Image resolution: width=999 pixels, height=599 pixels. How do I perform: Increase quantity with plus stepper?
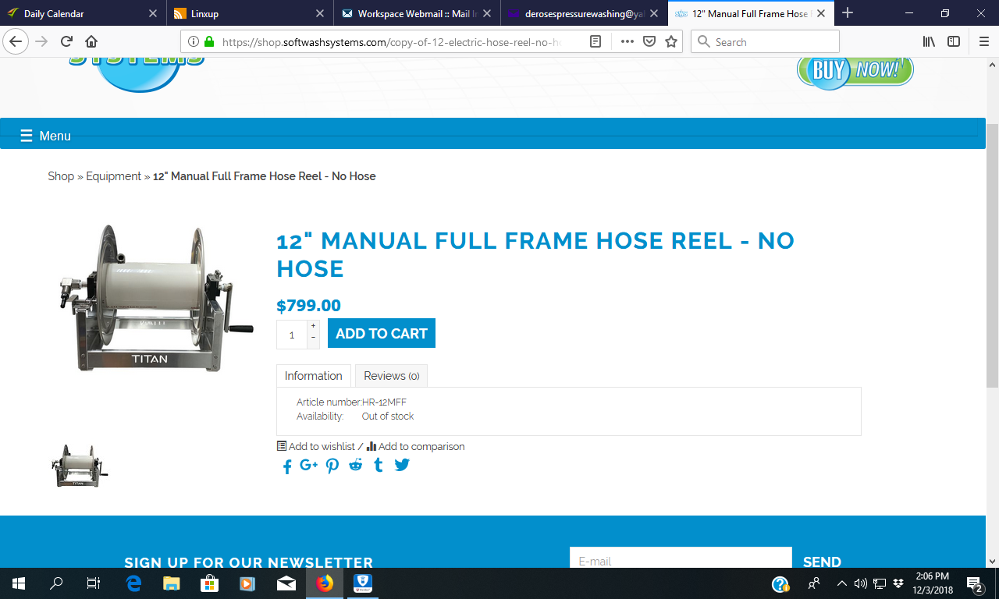click(314, 326)
